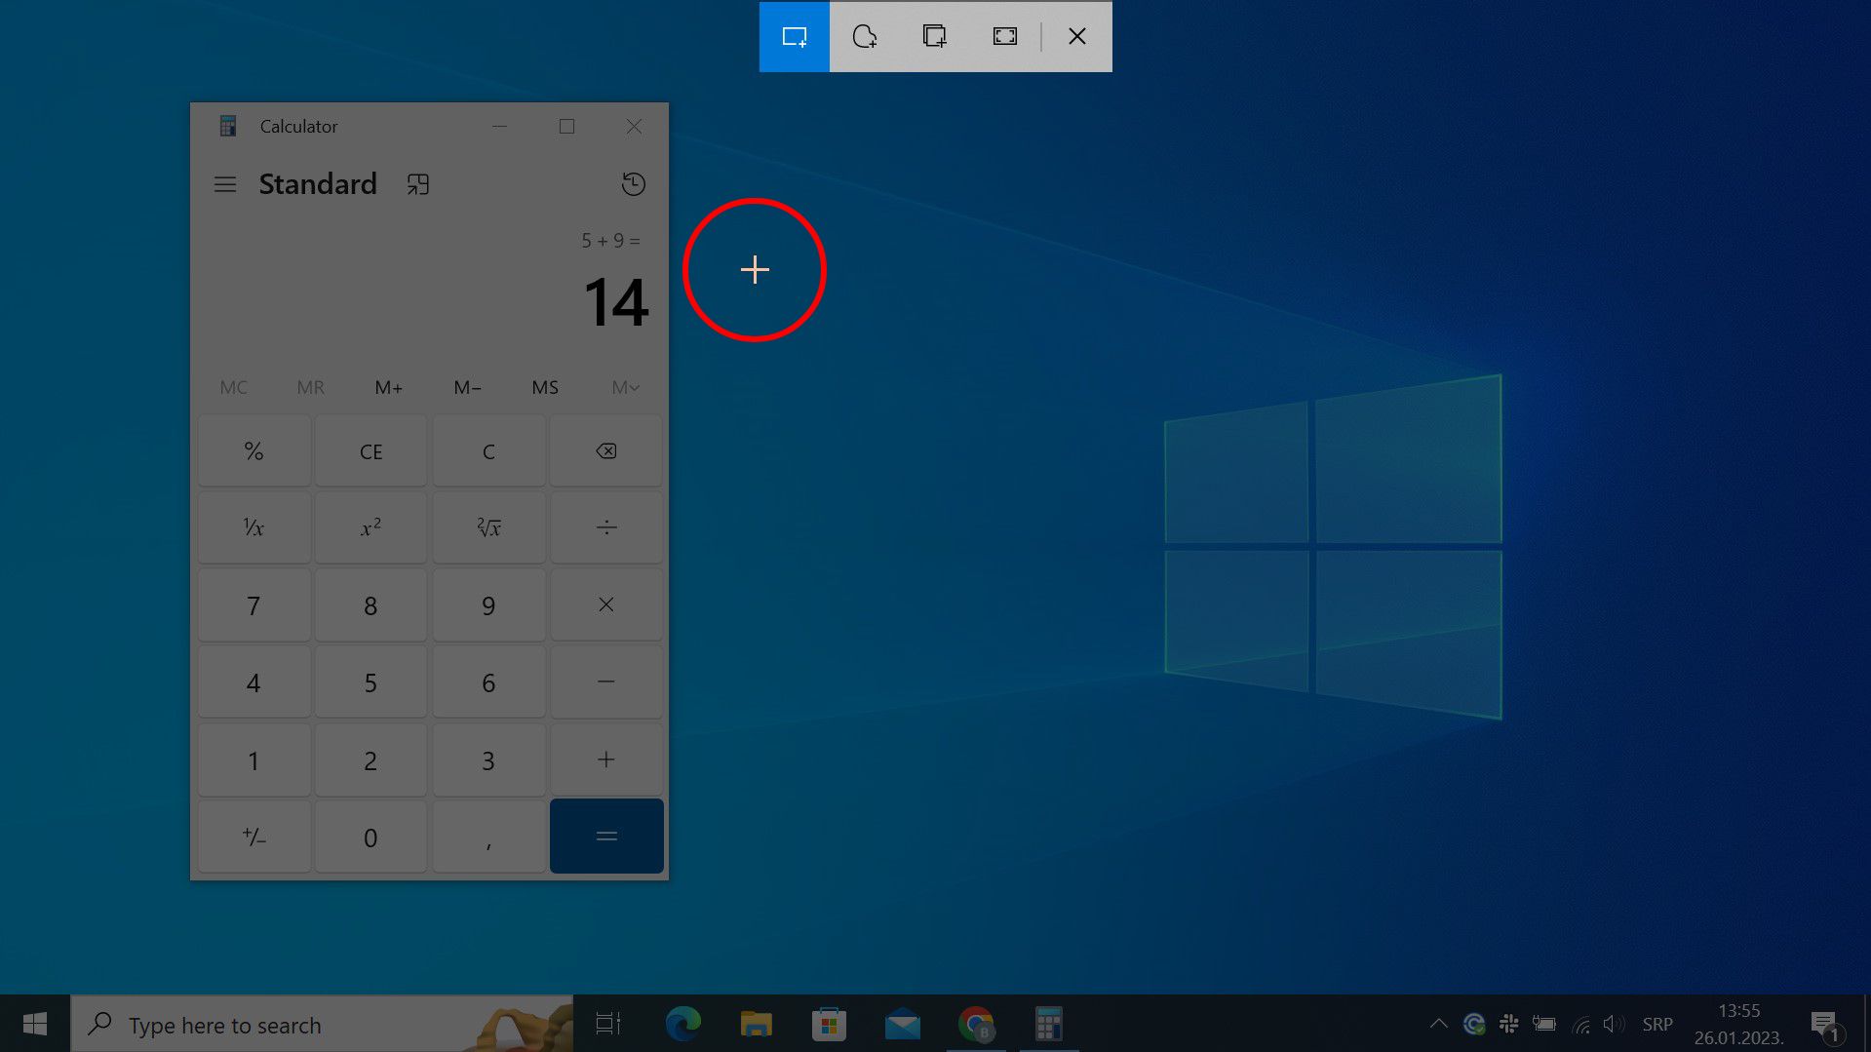Expand the memory list M dropdown
This screenshot has height=1052, width=1871.
tap(625, 388)
